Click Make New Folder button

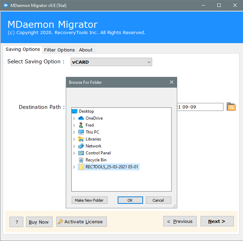(89, 200)
